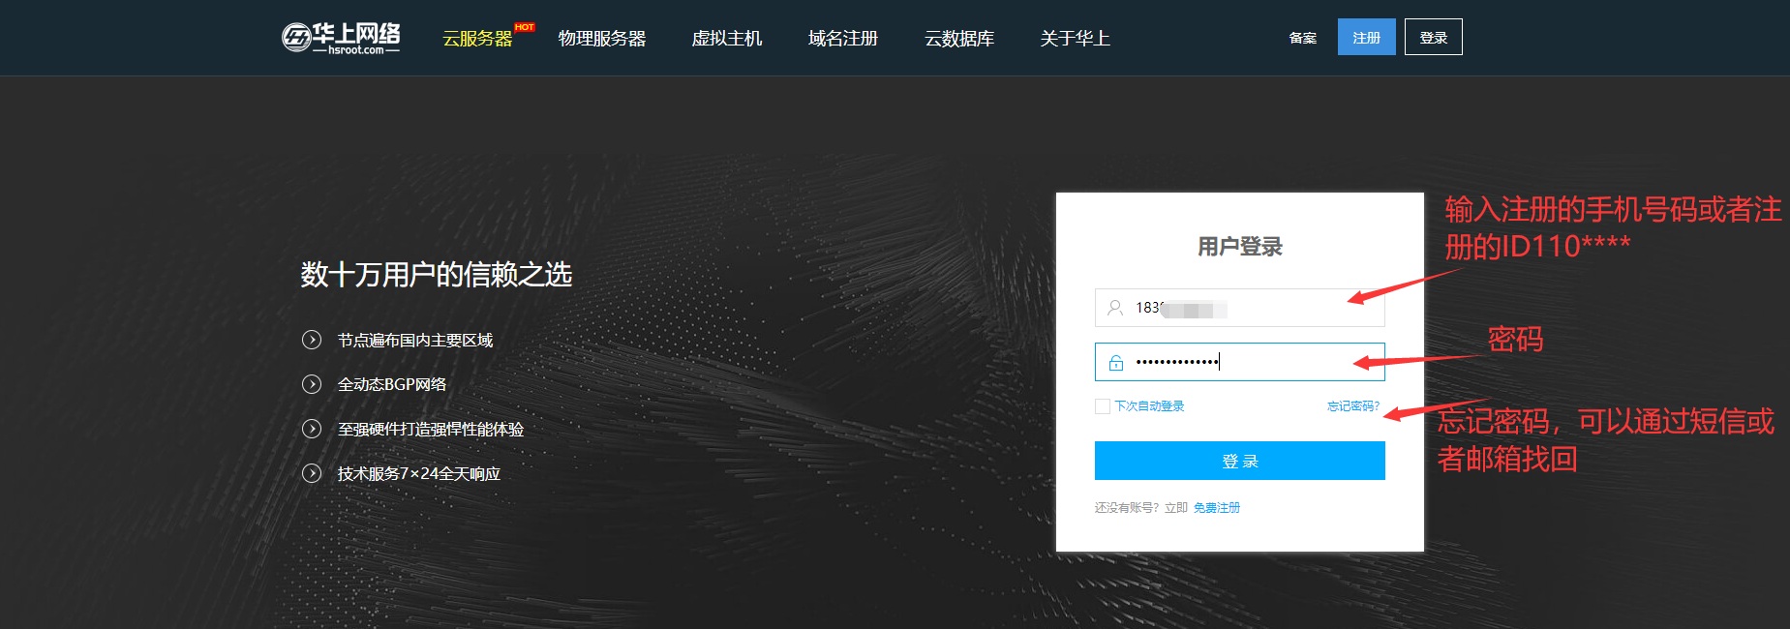Open the 物理服务器 menu item

tap(602, 39)
